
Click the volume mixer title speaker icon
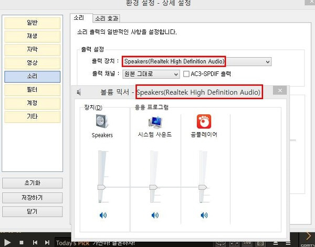(79, 92)
